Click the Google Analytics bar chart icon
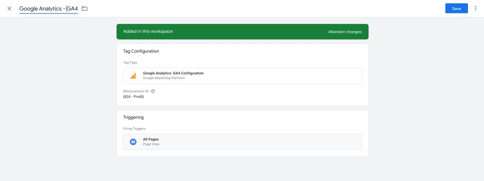The width and height of the screenshot is (484, 181). click(133, 76)
